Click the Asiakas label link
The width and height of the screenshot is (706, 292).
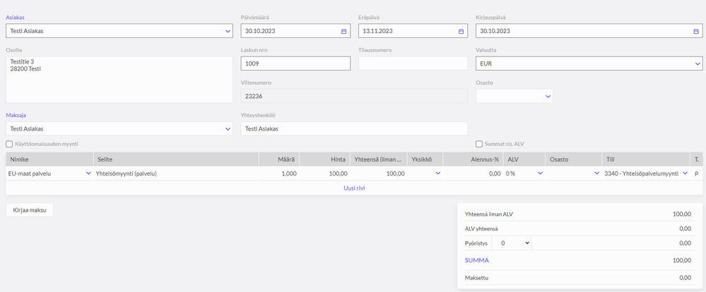[15, 18]
